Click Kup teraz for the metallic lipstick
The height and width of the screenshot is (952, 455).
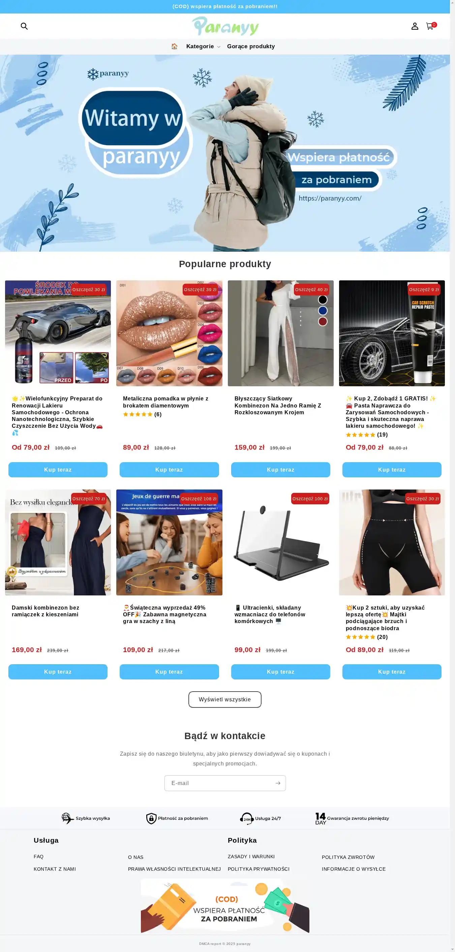tap(169, 469)
